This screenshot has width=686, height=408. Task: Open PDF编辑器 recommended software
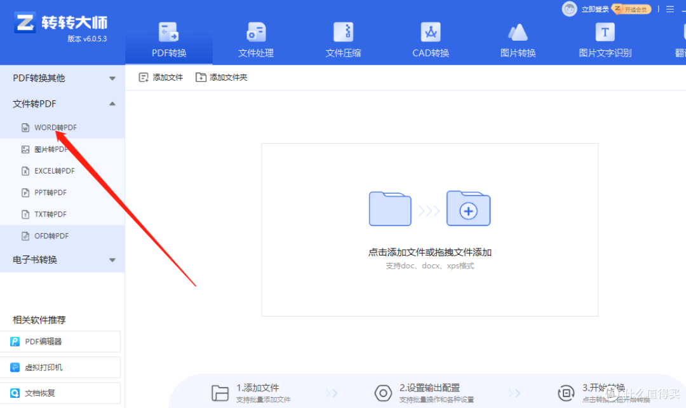coord(60,341)
